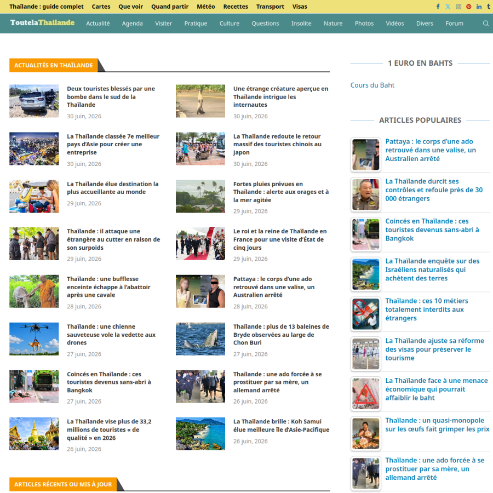Read 'La Thaïlande vise plus de 33,2 millions' article
This screenshot has height=493, width=493.
[x=109, y=430]
